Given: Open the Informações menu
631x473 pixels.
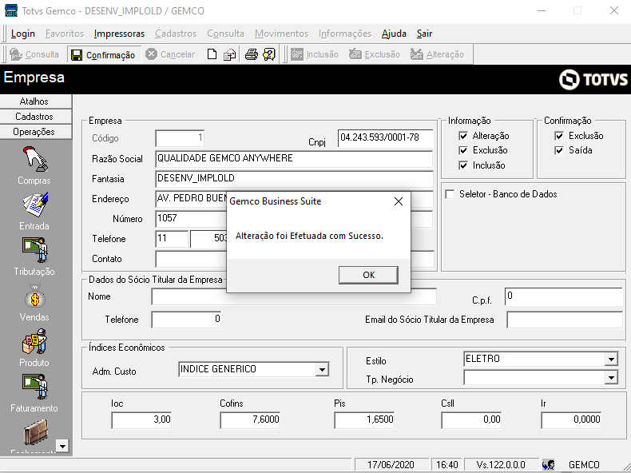Looking at the screenshot, I should pos(345,34).
